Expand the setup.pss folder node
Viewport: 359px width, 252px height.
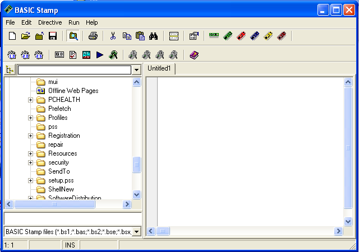click(30, 181)
